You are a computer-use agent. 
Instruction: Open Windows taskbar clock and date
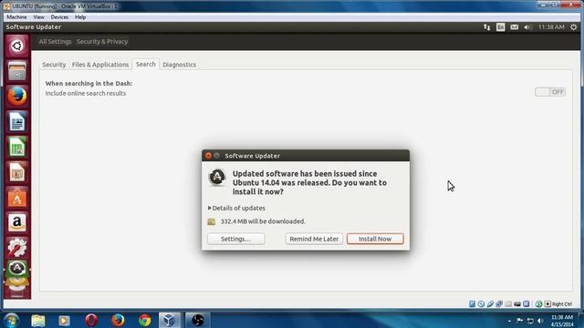click(x=562, y=321)
